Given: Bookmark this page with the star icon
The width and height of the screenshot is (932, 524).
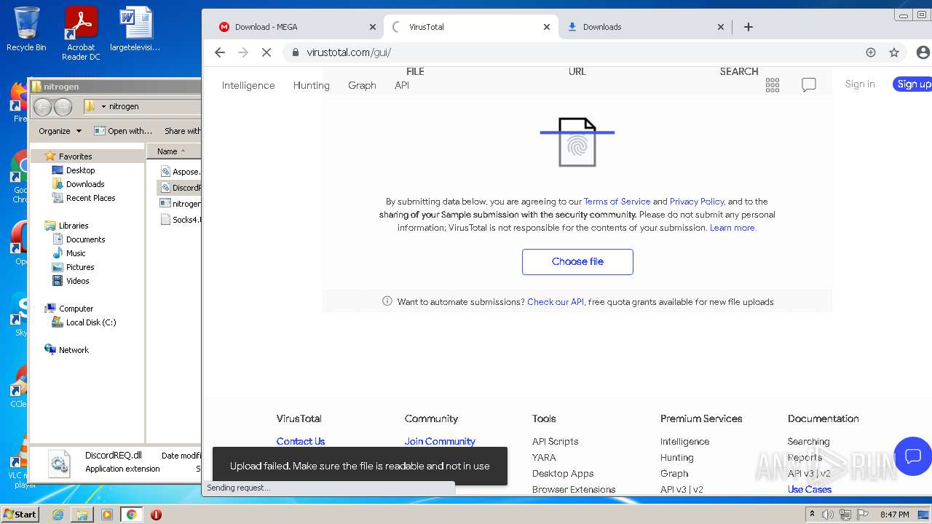Looking at the screenshot, I should 894,52.
